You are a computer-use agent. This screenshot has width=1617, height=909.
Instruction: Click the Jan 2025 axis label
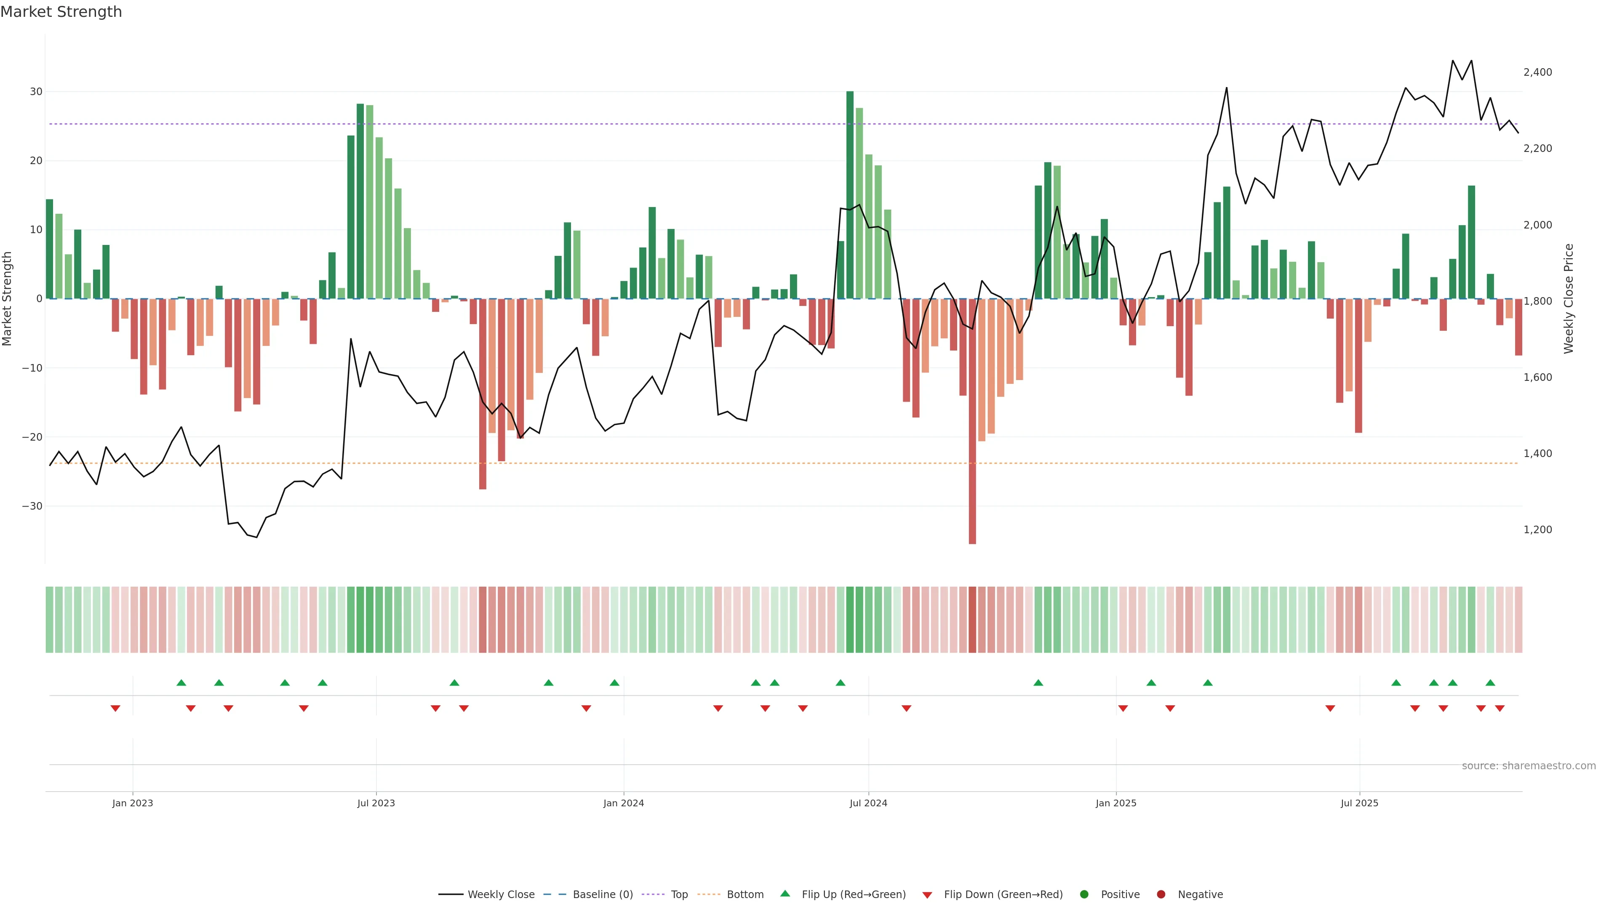[x=1115, y=803]
